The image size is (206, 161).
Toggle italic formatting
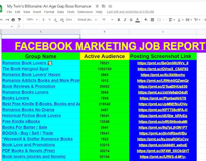(125, 20)
